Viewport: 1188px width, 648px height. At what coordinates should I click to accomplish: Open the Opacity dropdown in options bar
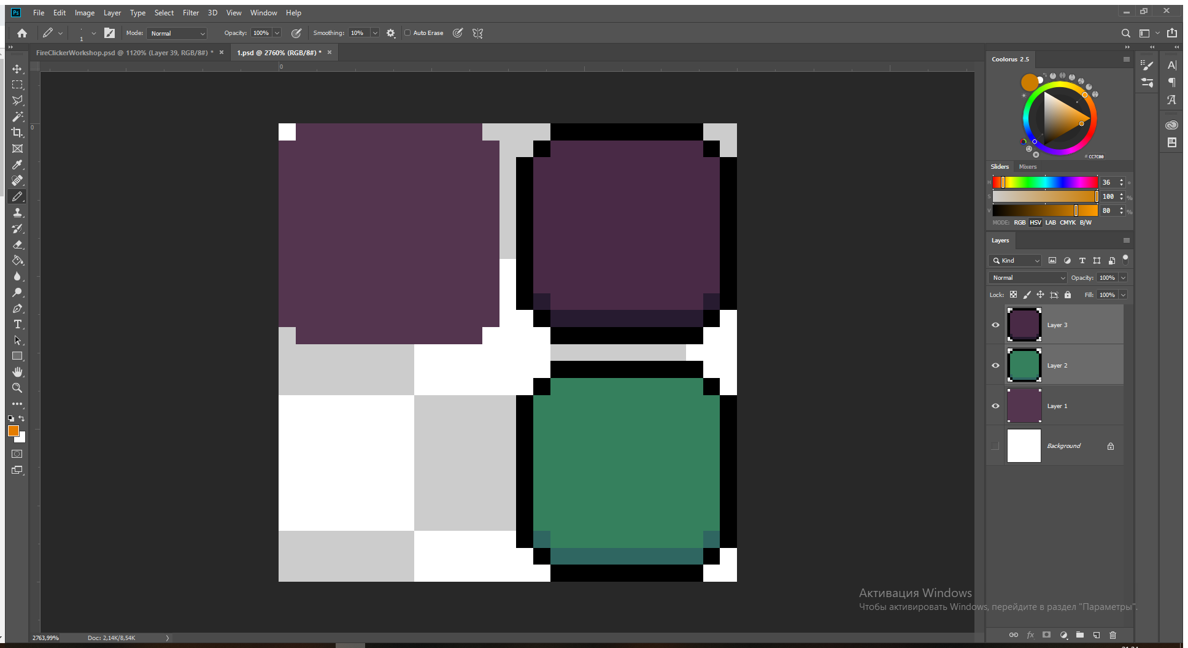point(277,33)
